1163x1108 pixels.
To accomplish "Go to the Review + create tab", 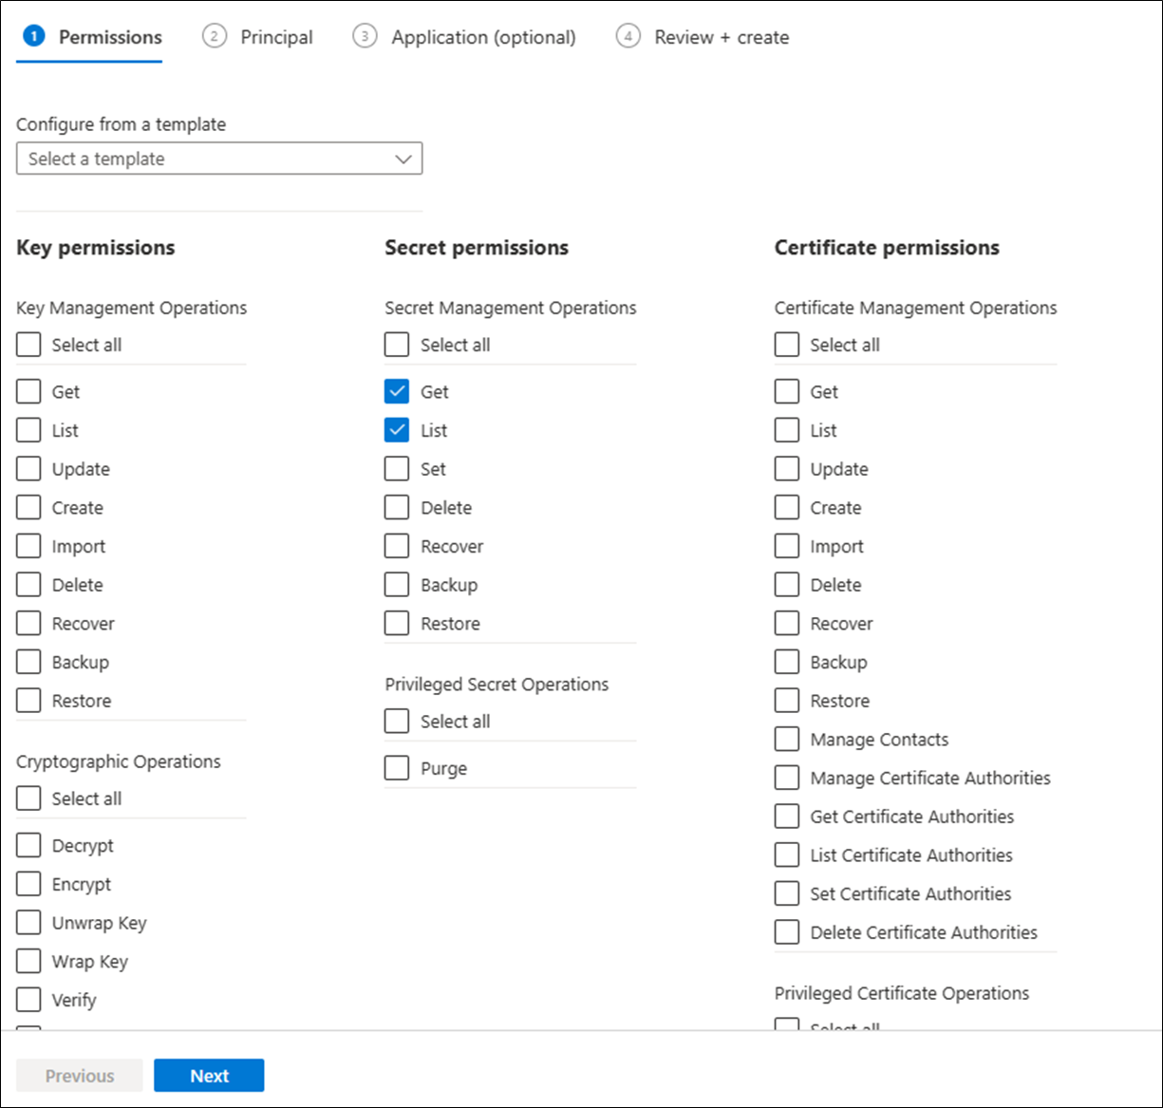I will tap(722, 37).
